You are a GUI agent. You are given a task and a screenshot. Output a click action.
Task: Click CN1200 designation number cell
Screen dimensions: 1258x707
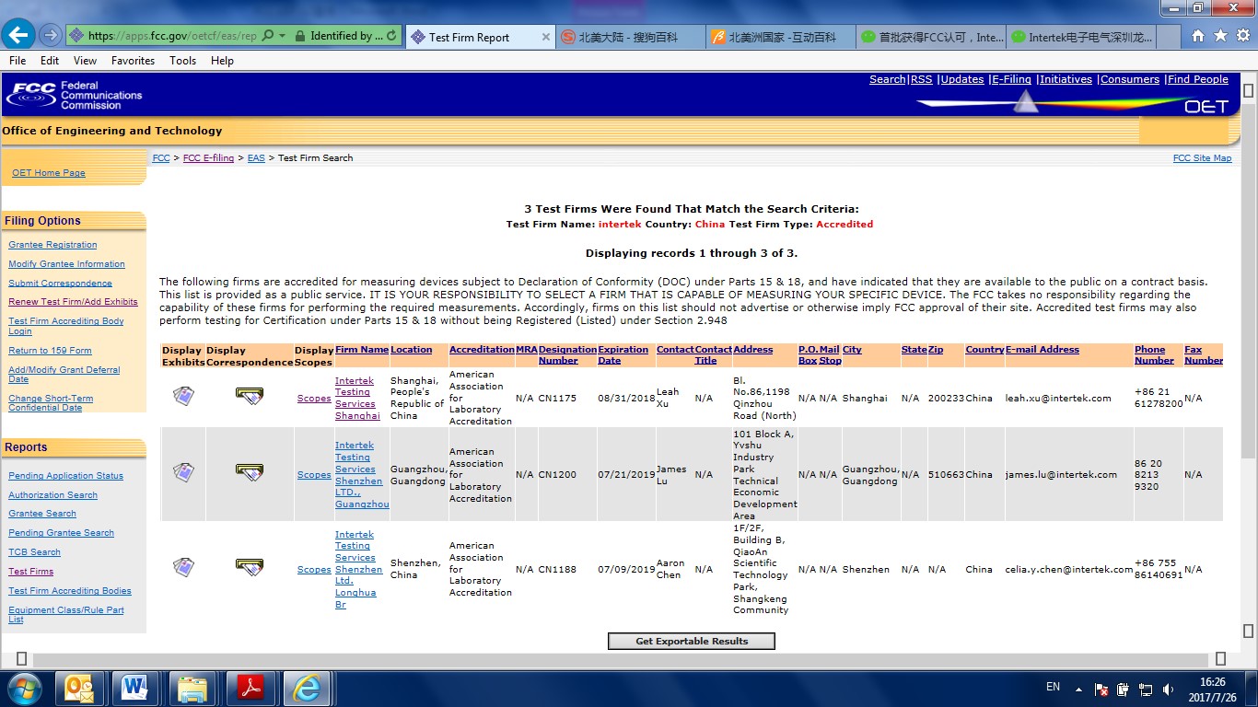pos(557,475)
